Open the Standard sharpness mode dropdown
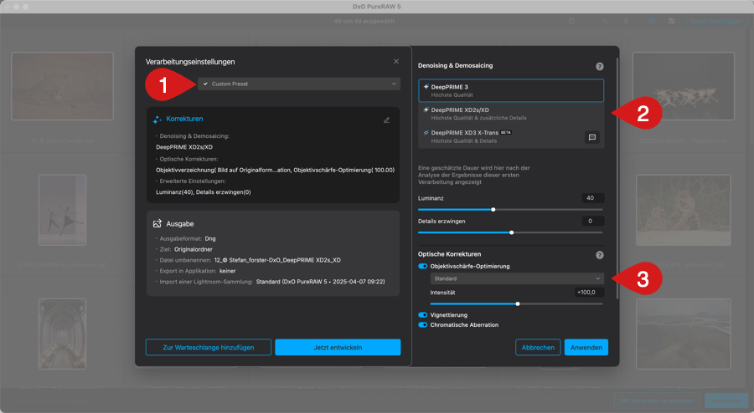The image size is (754, 413). 517,278
